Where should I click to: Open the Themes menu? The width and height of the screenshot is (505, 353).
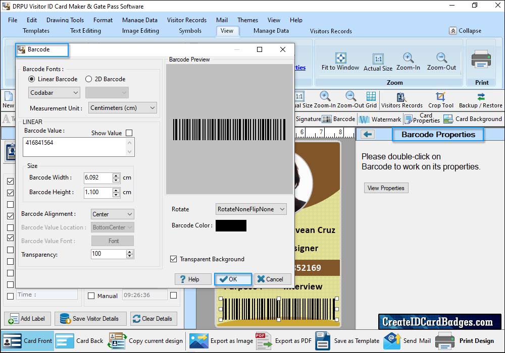[247, 20]
